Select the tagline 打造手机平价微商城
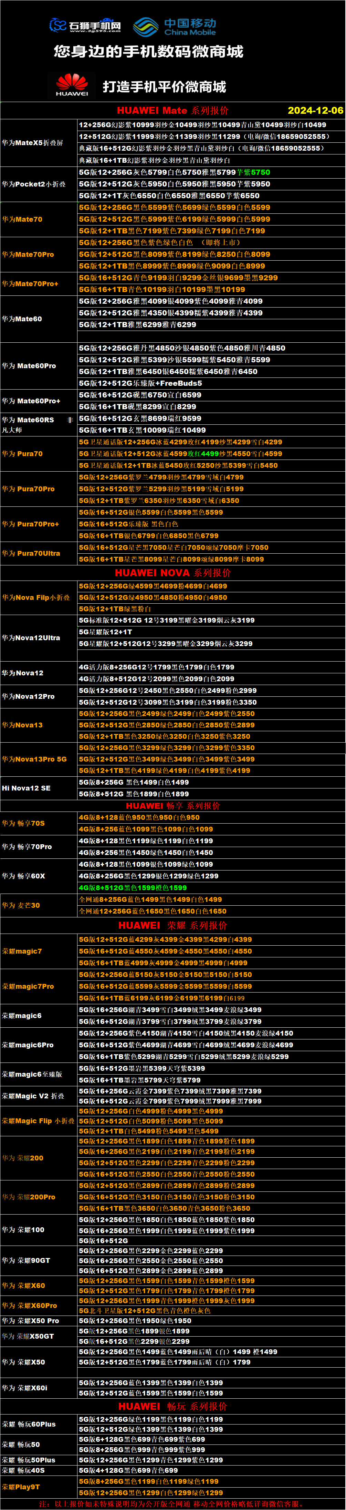 point(165,87)
